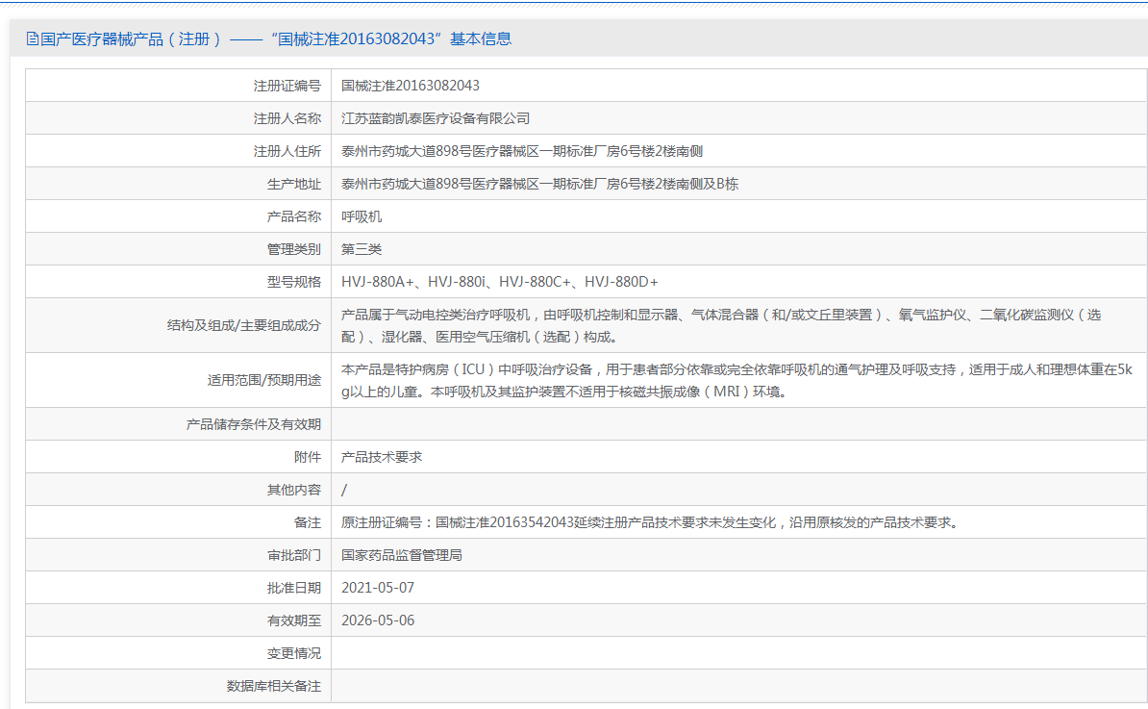Click the document icon beside the page title
This screenshot has width=1148, height=709.
tap(33, 38)
